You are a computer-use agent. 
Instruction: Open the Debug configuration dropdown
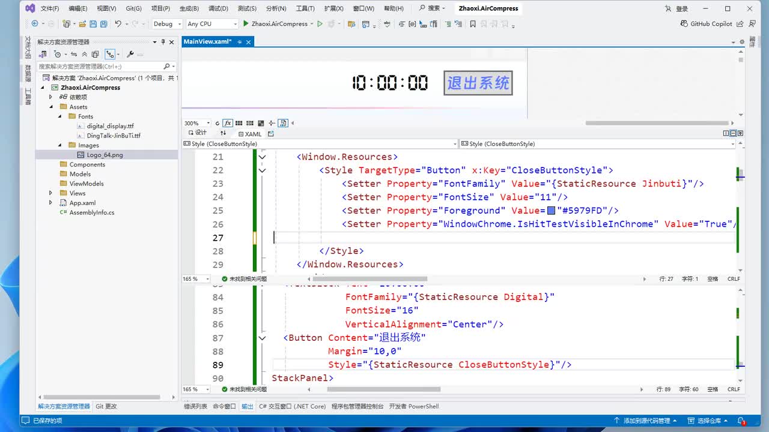[x=166, y=24]
